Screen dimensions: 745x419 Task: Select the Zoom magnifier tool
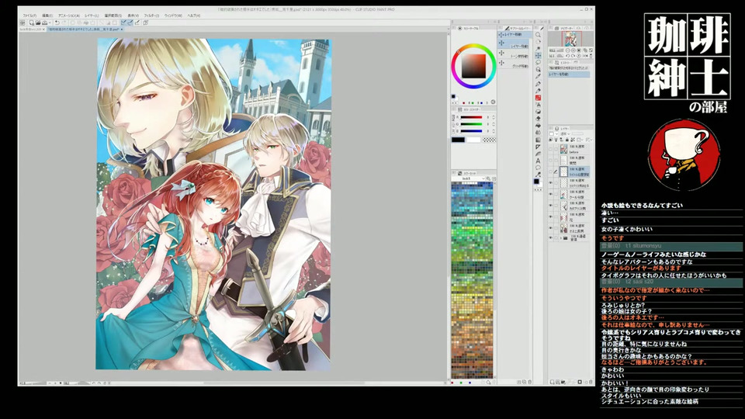[x=539, y=35]
